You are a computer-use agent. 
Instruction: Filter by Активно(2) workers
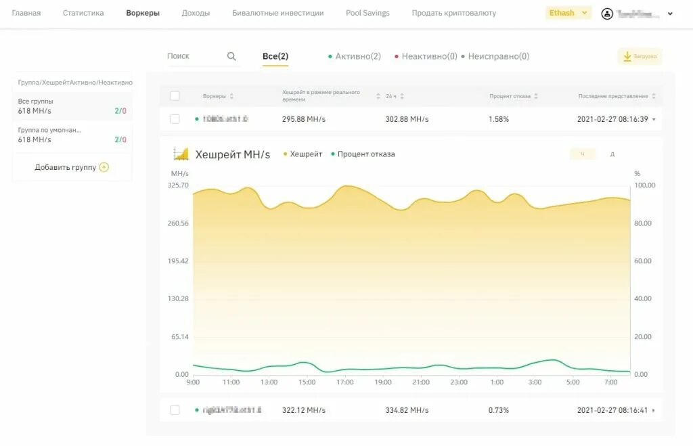point(355,56)
